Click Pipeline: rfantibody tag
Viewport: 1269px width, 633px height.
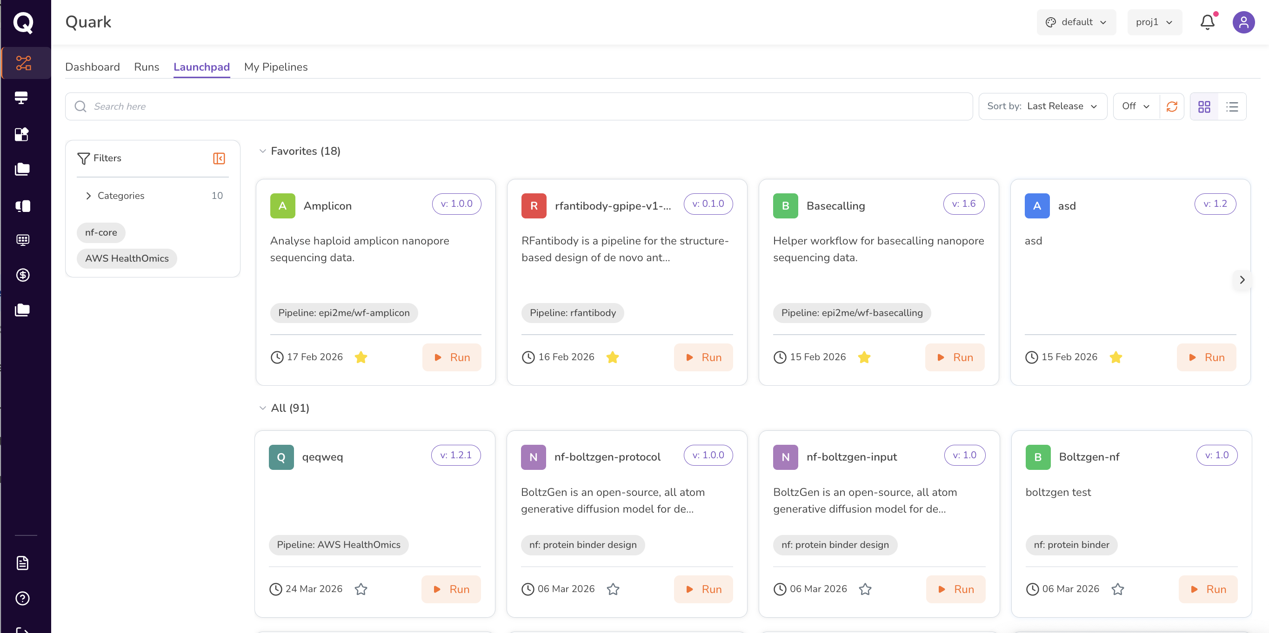(x=573, y=313)
